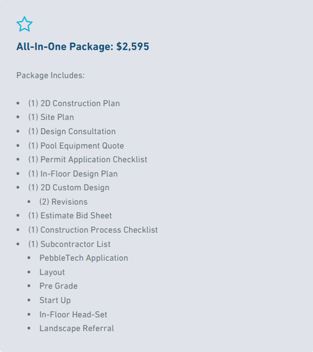This screenshot has width=313, height=352.
Task: Select the Design Consultation list item
Action: pyautogui.click(x=72, y=131)
